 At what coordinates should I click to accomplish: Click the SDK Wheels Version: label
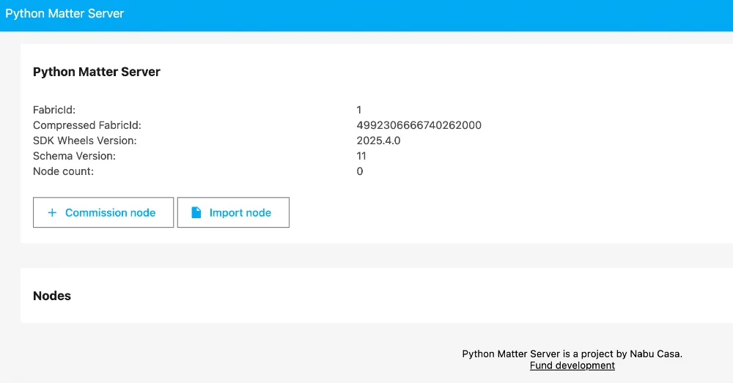pos(84,141)
